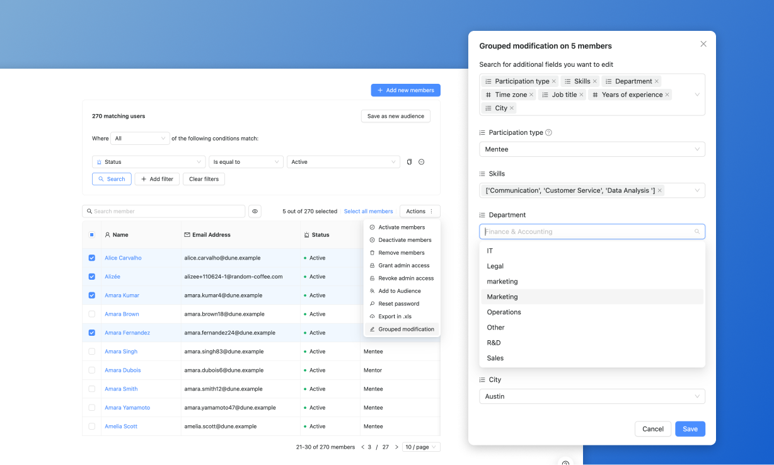Go to previous page of members
The width and height of the screenshot is (774, 465).
(362, 447)
